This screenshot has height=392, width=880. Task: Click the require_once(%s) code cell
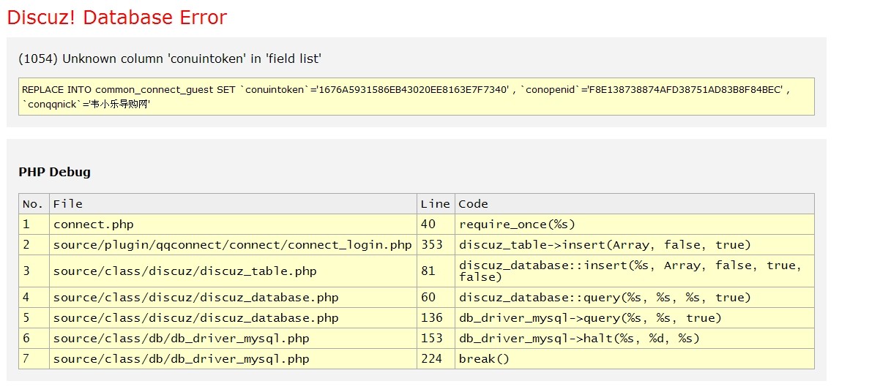517,225
